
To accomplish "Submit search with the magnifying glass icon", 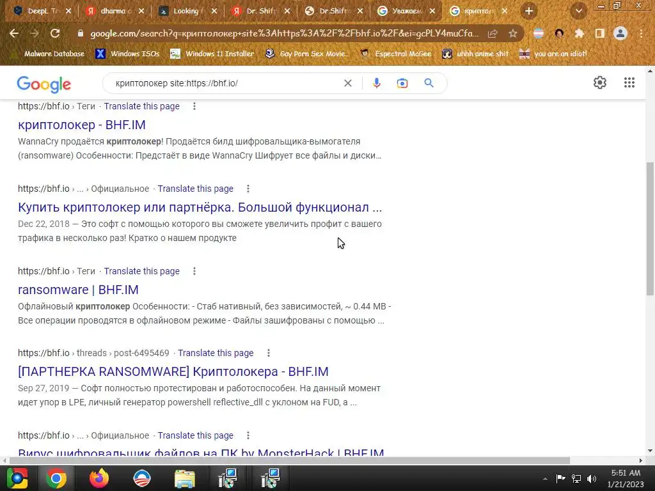I will [429, 83].
